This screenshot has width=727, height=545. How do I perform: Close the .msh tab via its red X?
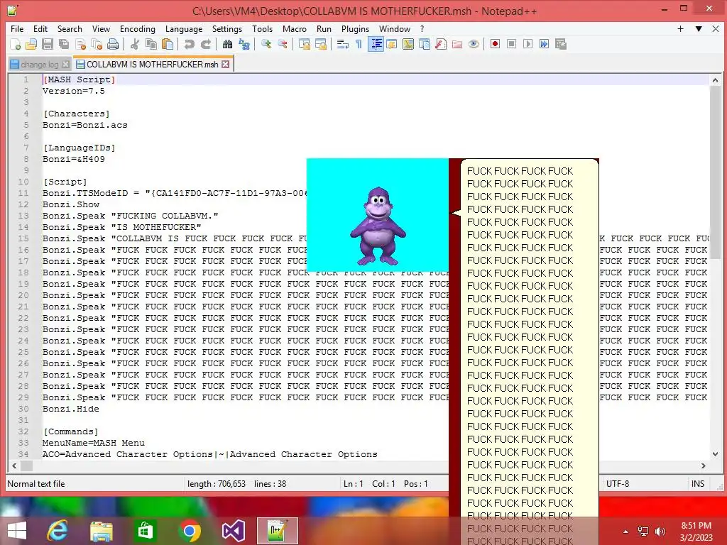(225, 65)
